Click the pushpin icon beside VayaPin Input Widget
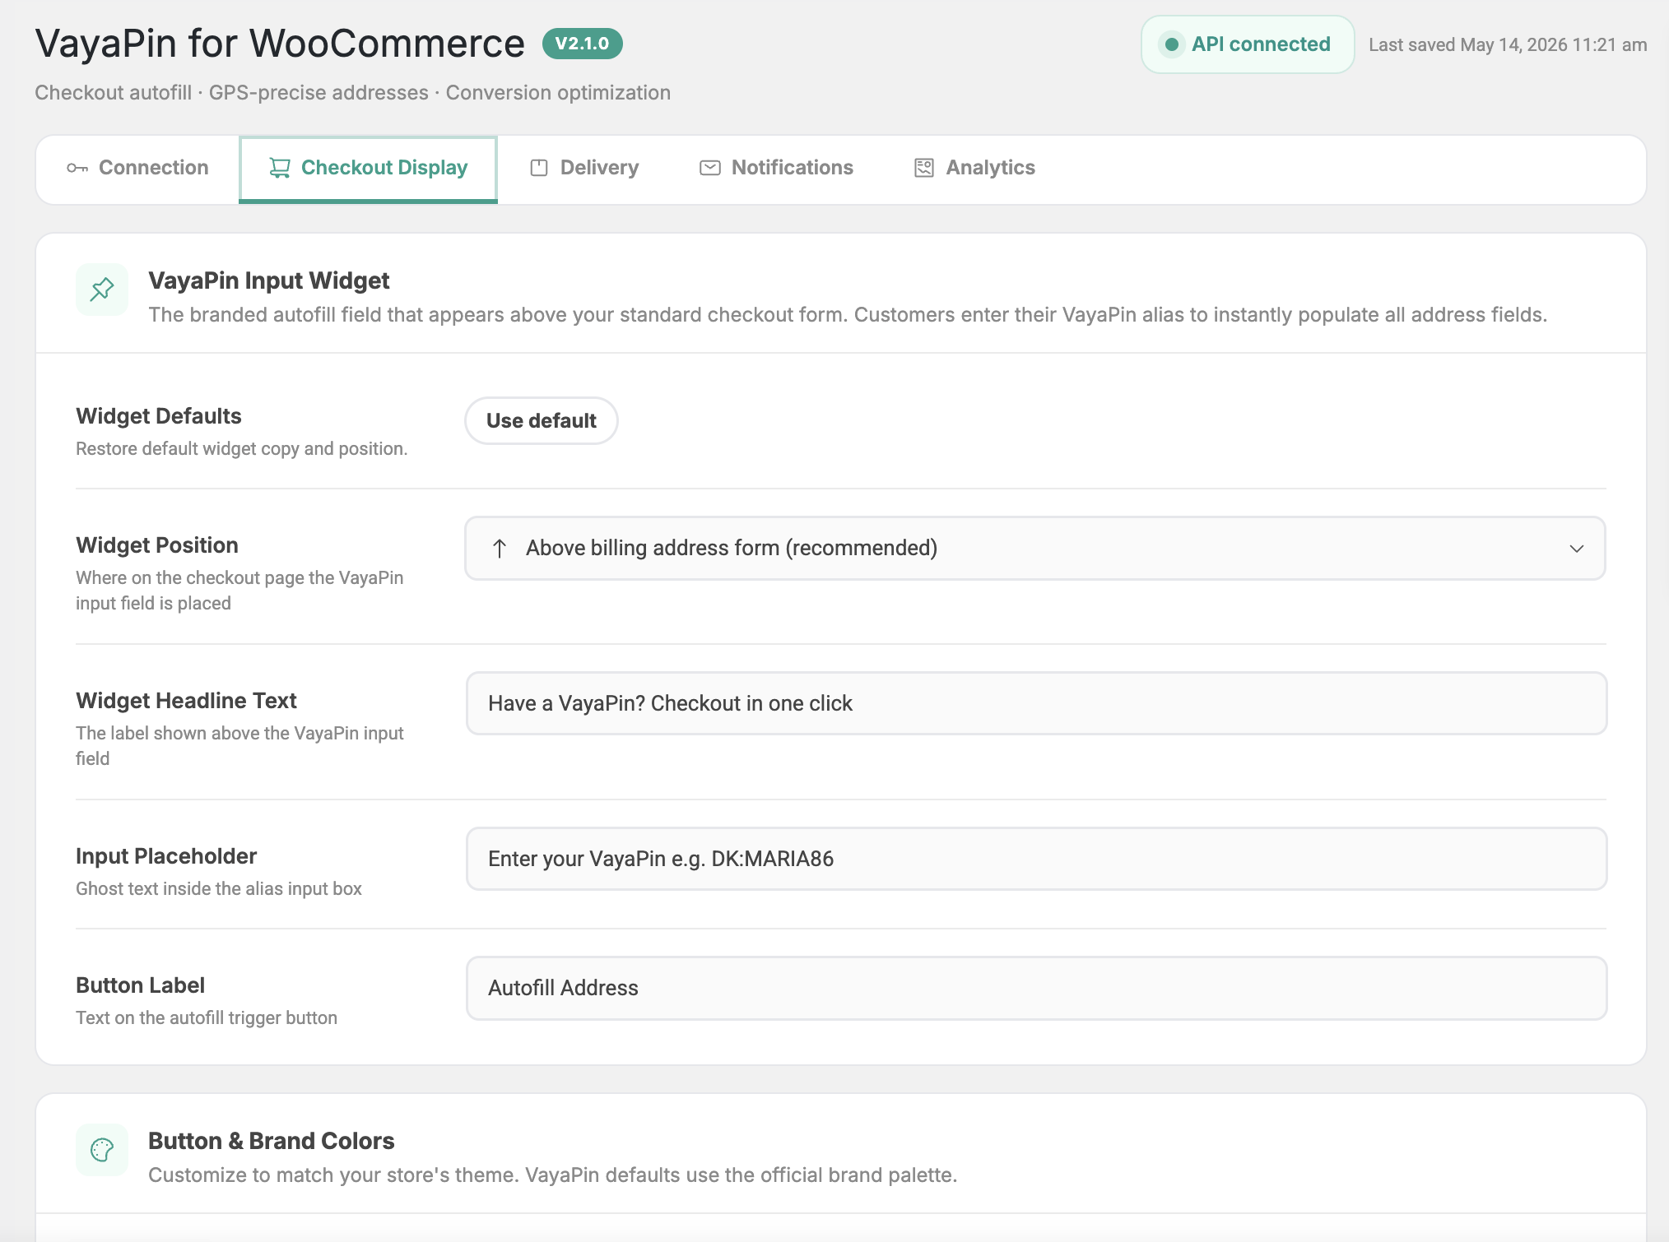 (102, 290)
